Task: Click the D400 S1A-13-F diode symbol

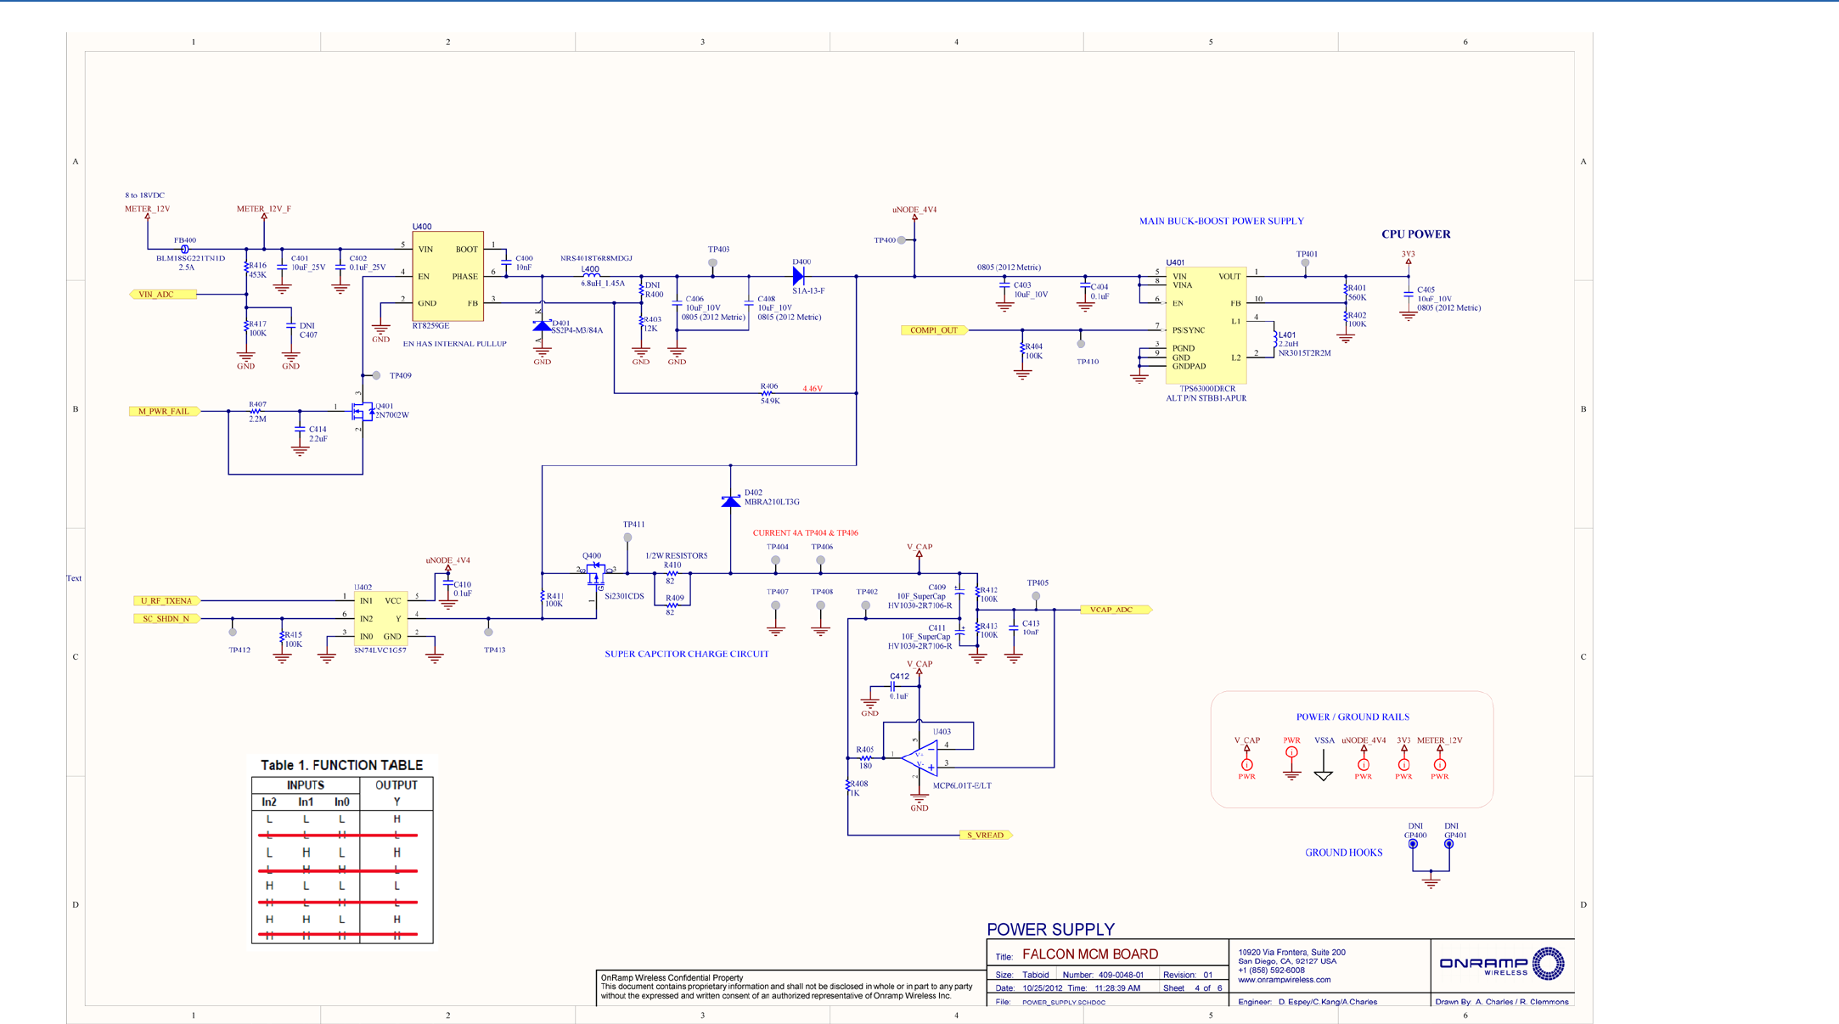Action: click(x=798, y=276)
